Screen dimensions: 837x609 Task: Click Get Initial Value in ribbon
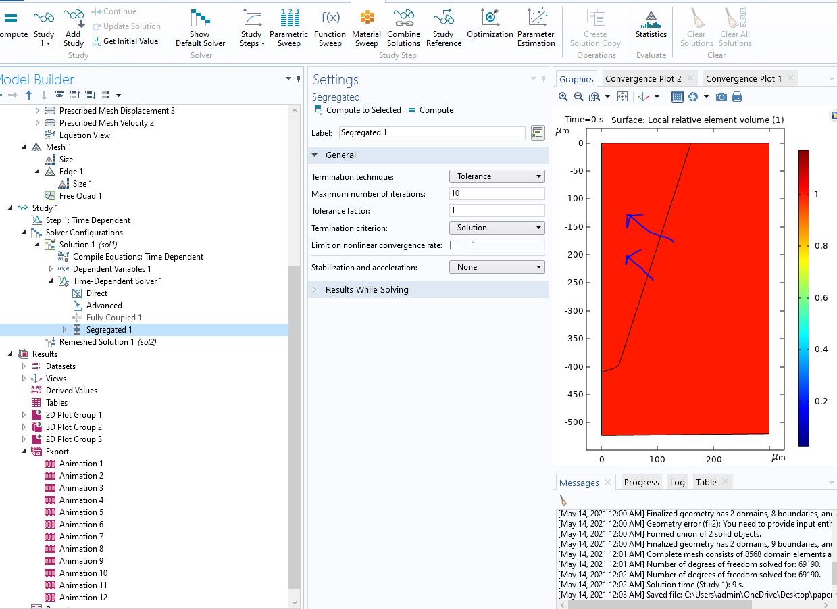click(x=125, y=41)
